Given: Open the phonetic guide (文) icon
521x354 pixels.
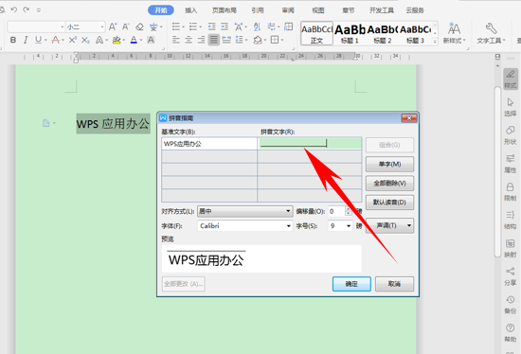Looking at the screenshot, I should click(153, 27).
